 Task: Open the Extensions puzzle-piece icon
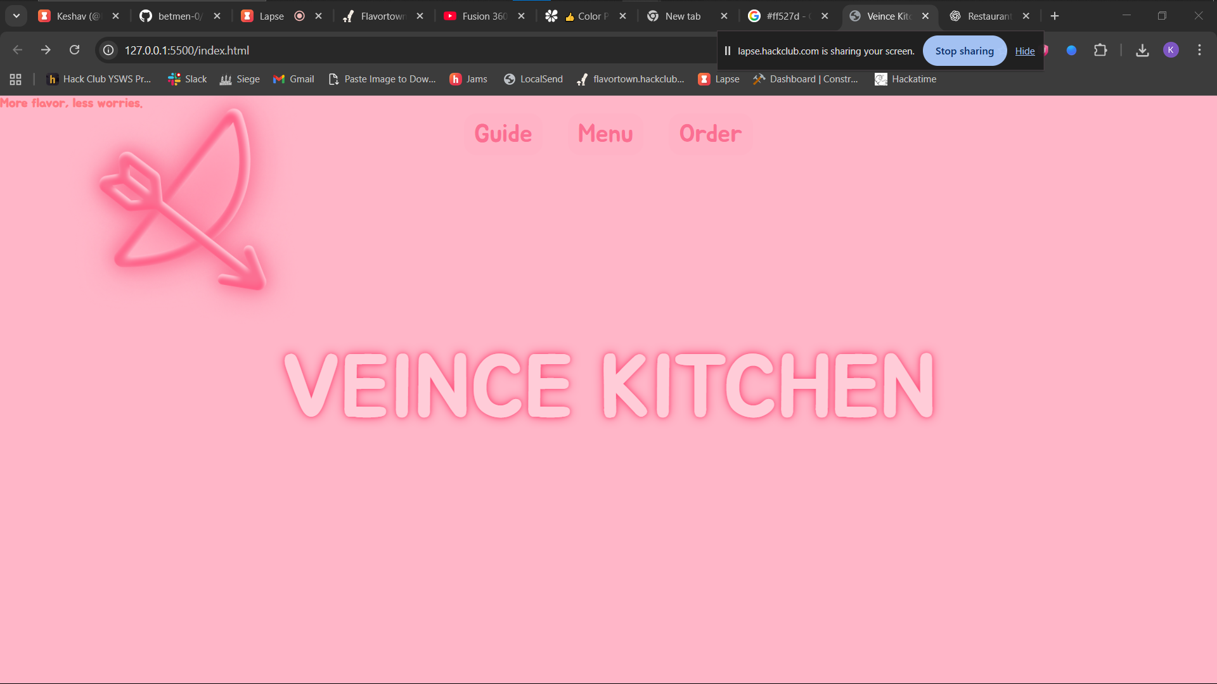1100,50
